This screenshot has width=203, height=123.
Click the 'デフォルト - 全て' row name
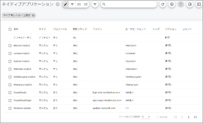[23, 38]
